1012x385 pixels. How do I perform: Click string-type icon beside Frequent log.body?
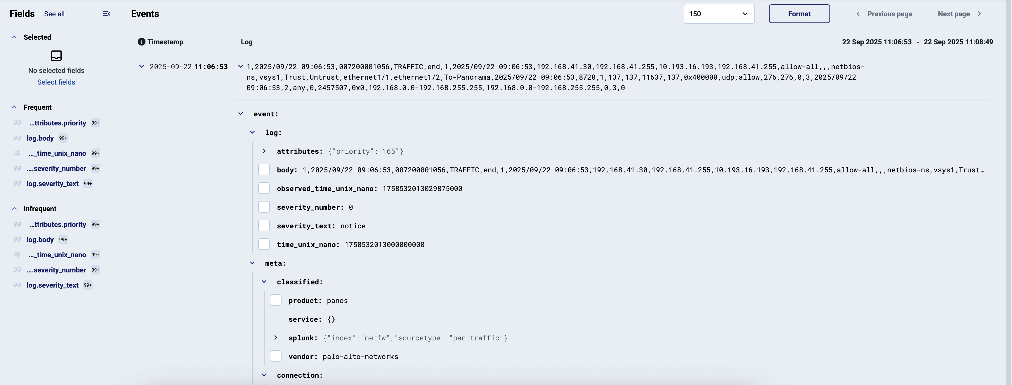tap(17, 138)
